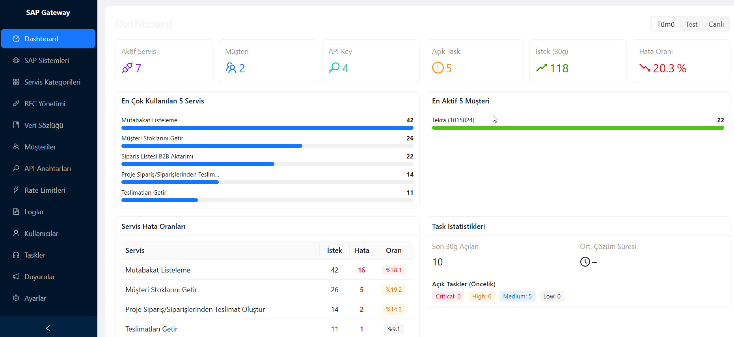Click the Medium: 5 priority tag

[517, 296]
